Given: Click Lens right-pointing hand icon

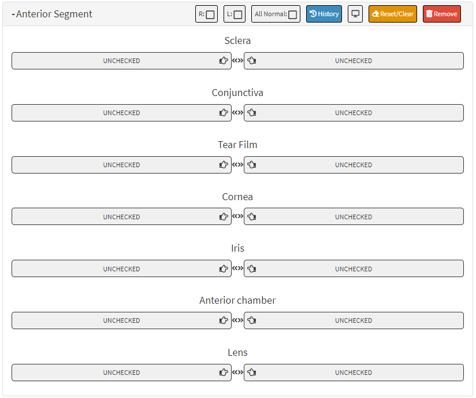Looking at the screenshot, I should (224, 373).
